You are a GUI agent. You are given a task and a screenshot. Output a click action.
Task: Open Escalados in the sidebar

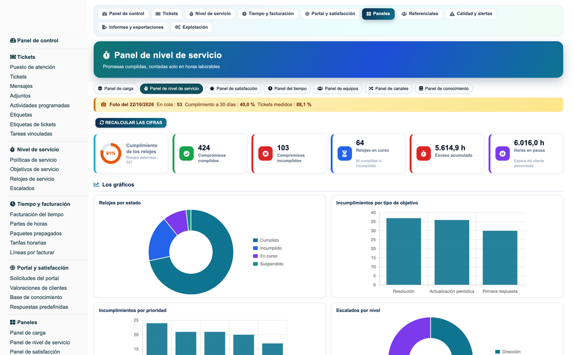[x=22, y=188]
